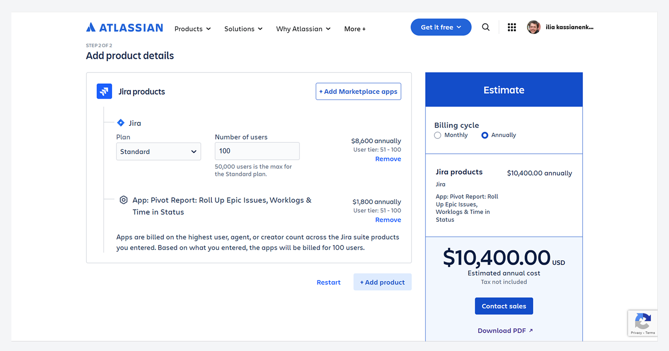This screenshot has height=351, width=669.
Task: Click the Pivot Report app name text
Action: point(222,206)
